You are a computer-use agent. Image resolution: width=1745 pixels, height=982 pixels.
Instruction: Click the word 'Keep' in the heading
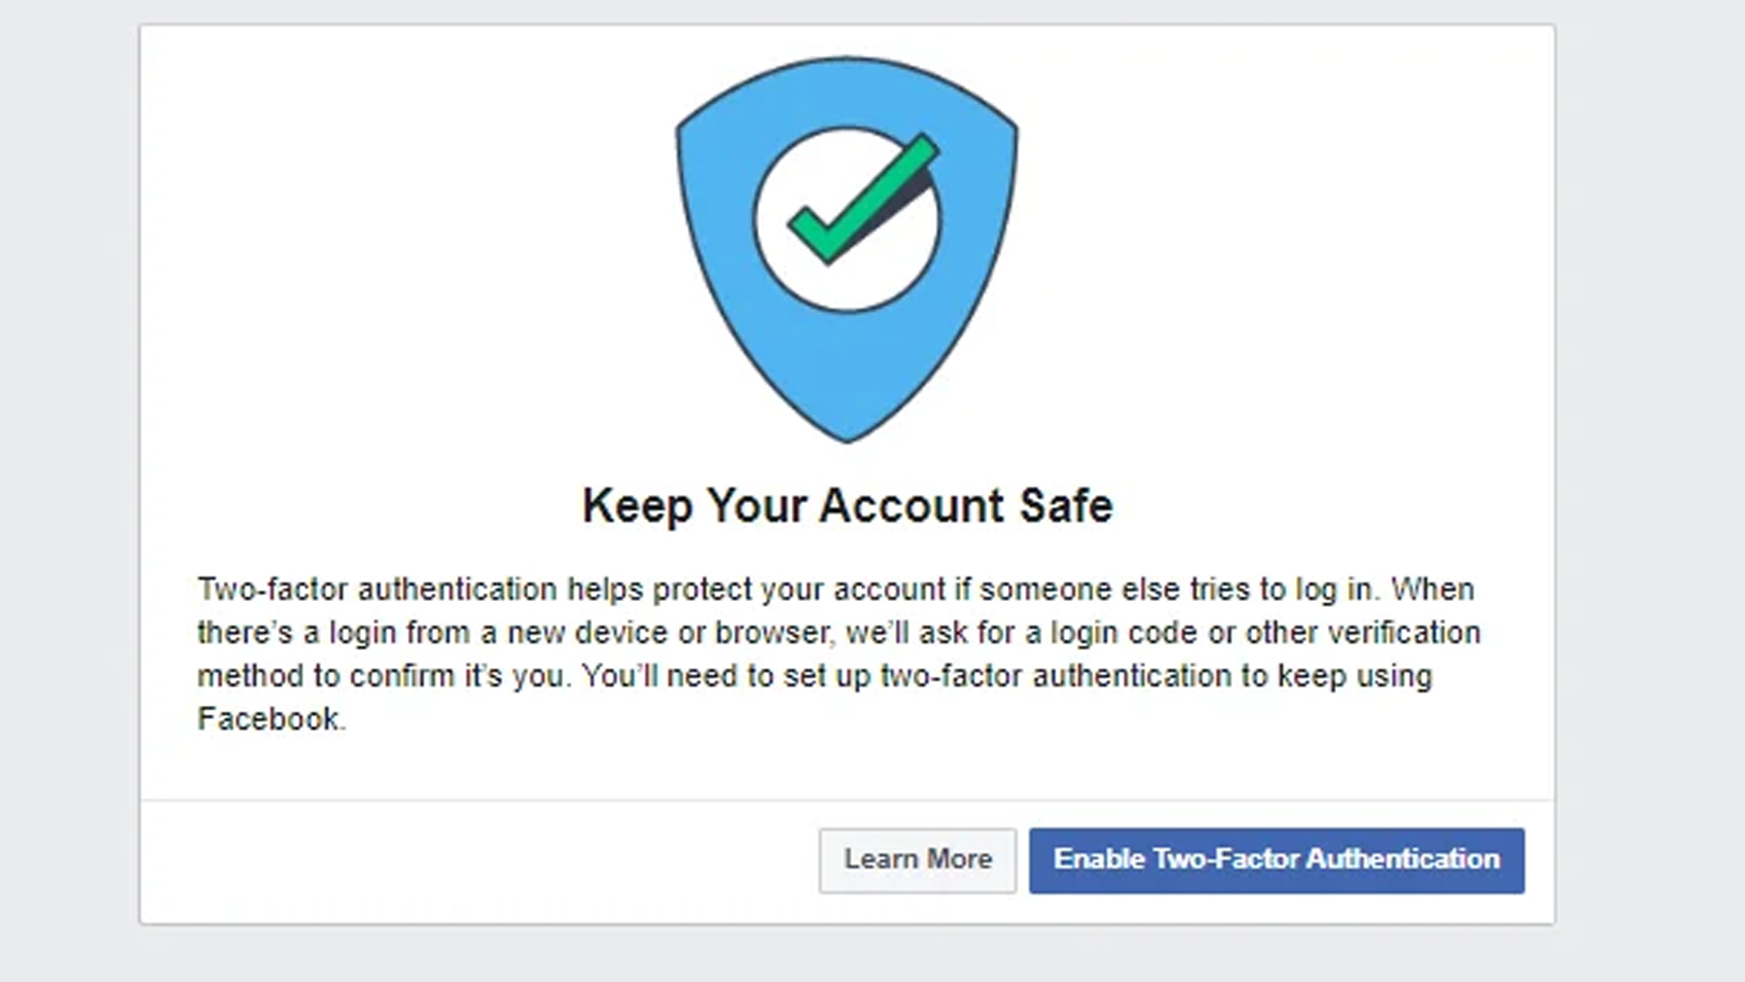coord(636,506)
